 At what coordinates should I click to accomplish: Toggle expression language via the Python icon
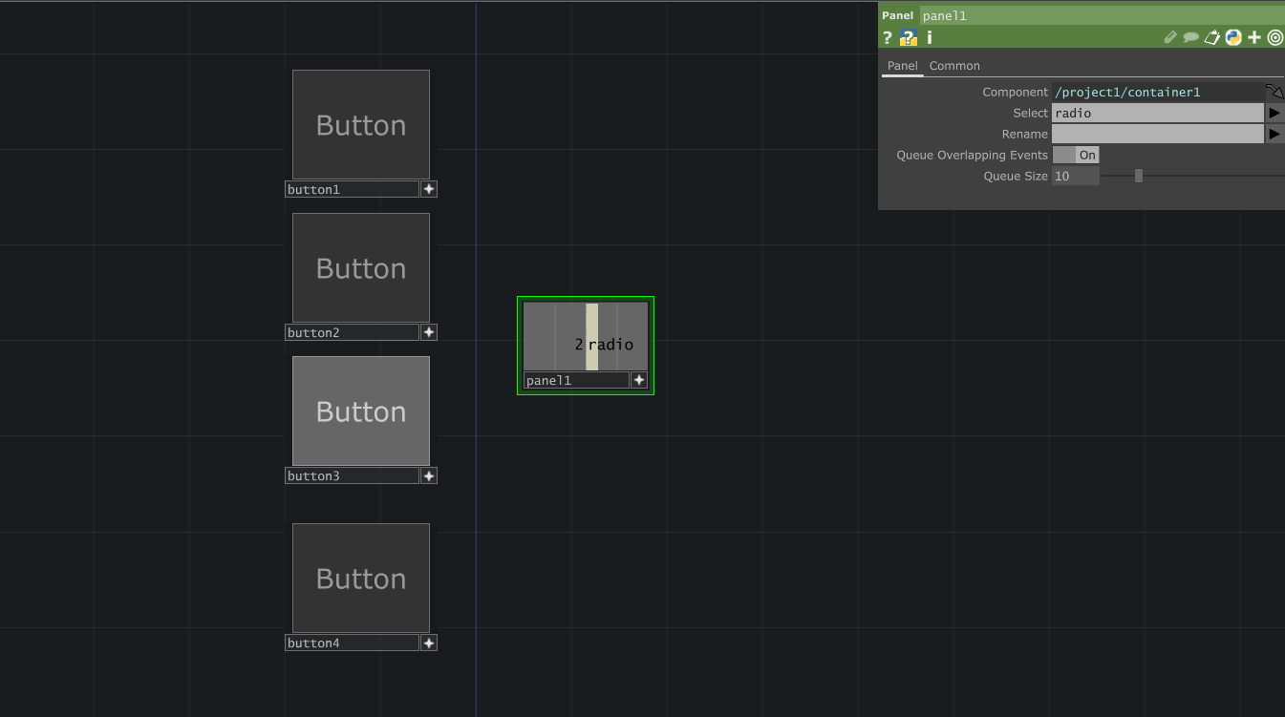click(x=1233, y=37)
